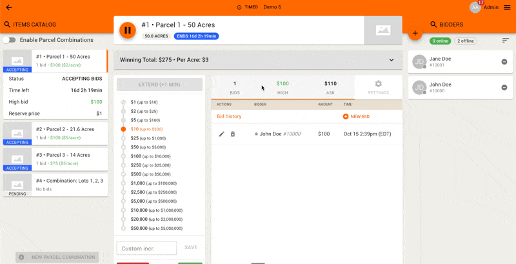Toggle Enable Parcel Combinations switch
This screenshot has height=264, width=516.
[x=9, y=40]
